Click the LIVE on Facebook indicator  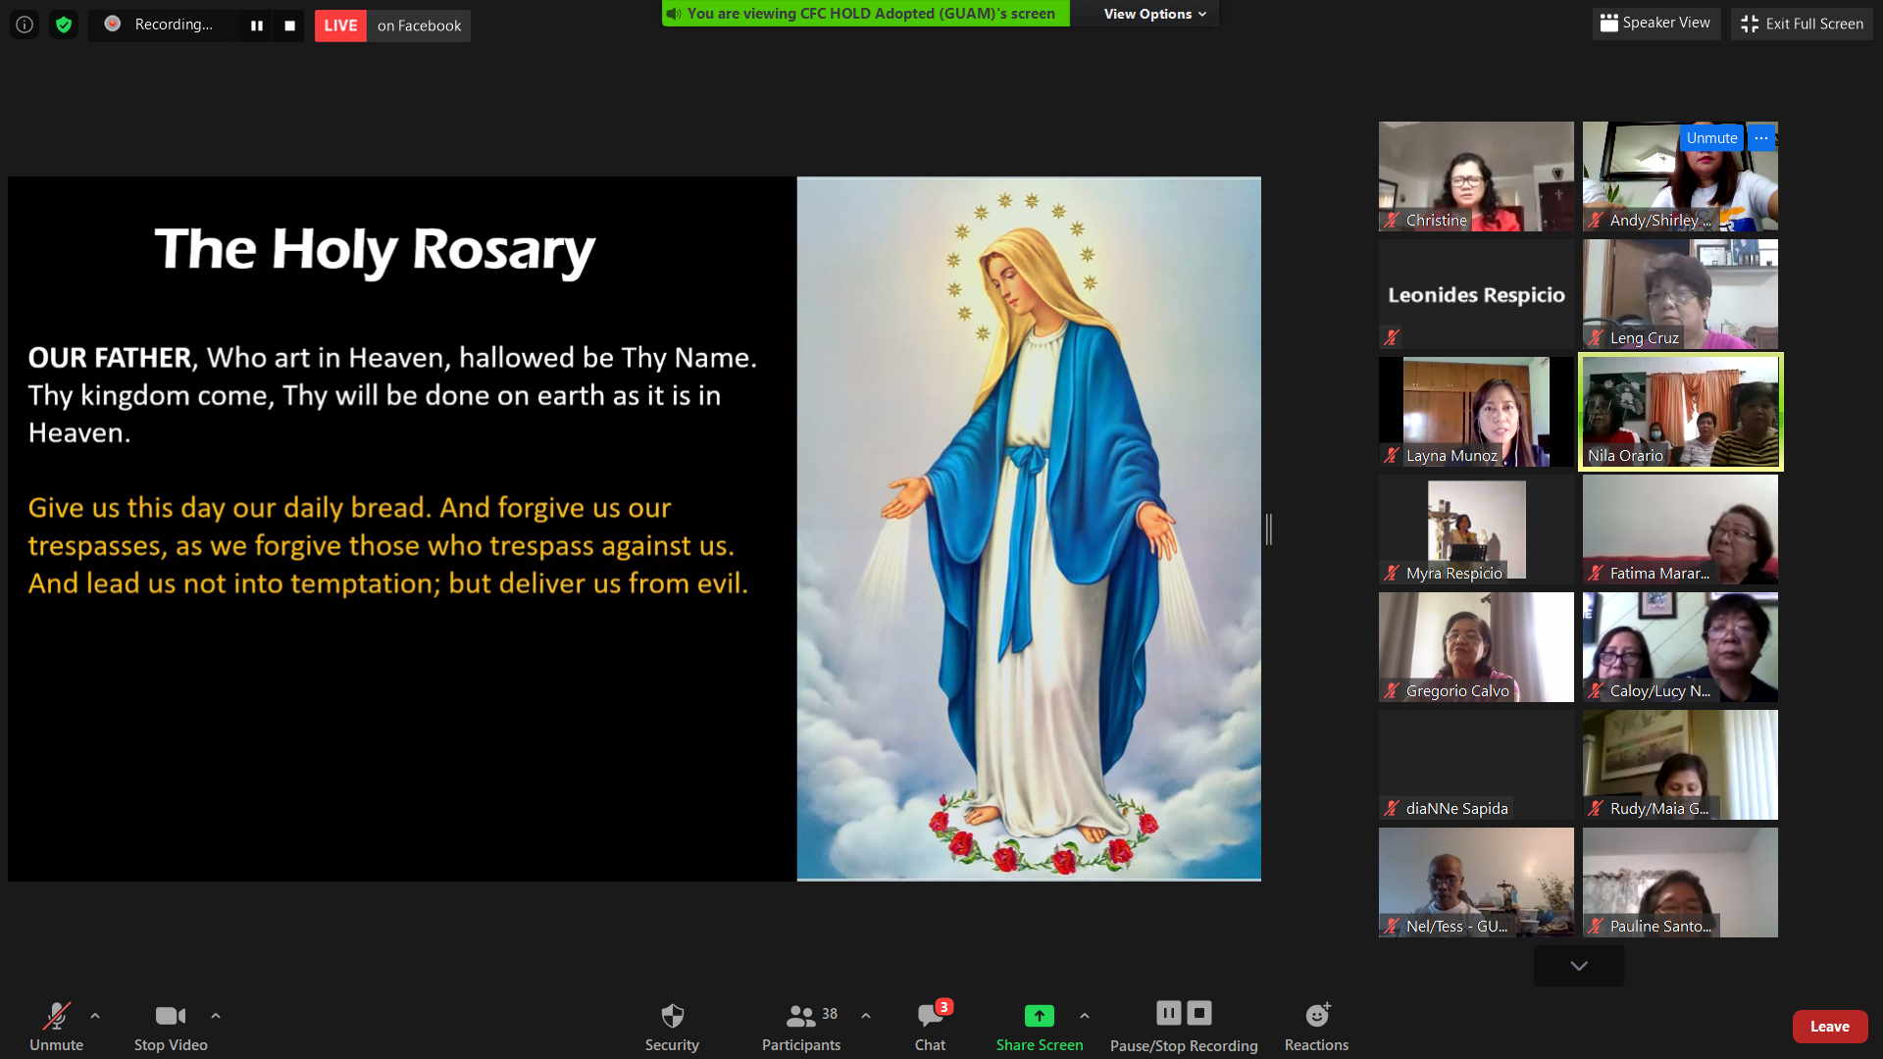(x=392, y=25)
